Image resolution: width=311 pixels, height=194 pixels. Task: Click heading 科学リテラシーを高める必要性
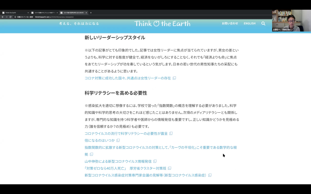(x=116, y=93)
